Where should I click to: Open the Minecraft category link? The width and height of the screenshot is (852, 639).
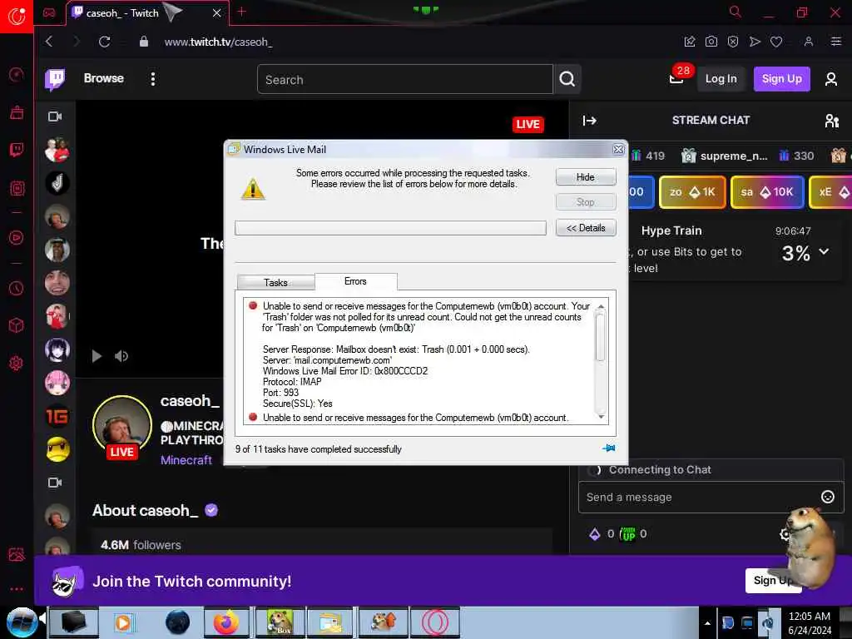click(x=186, y=460)
